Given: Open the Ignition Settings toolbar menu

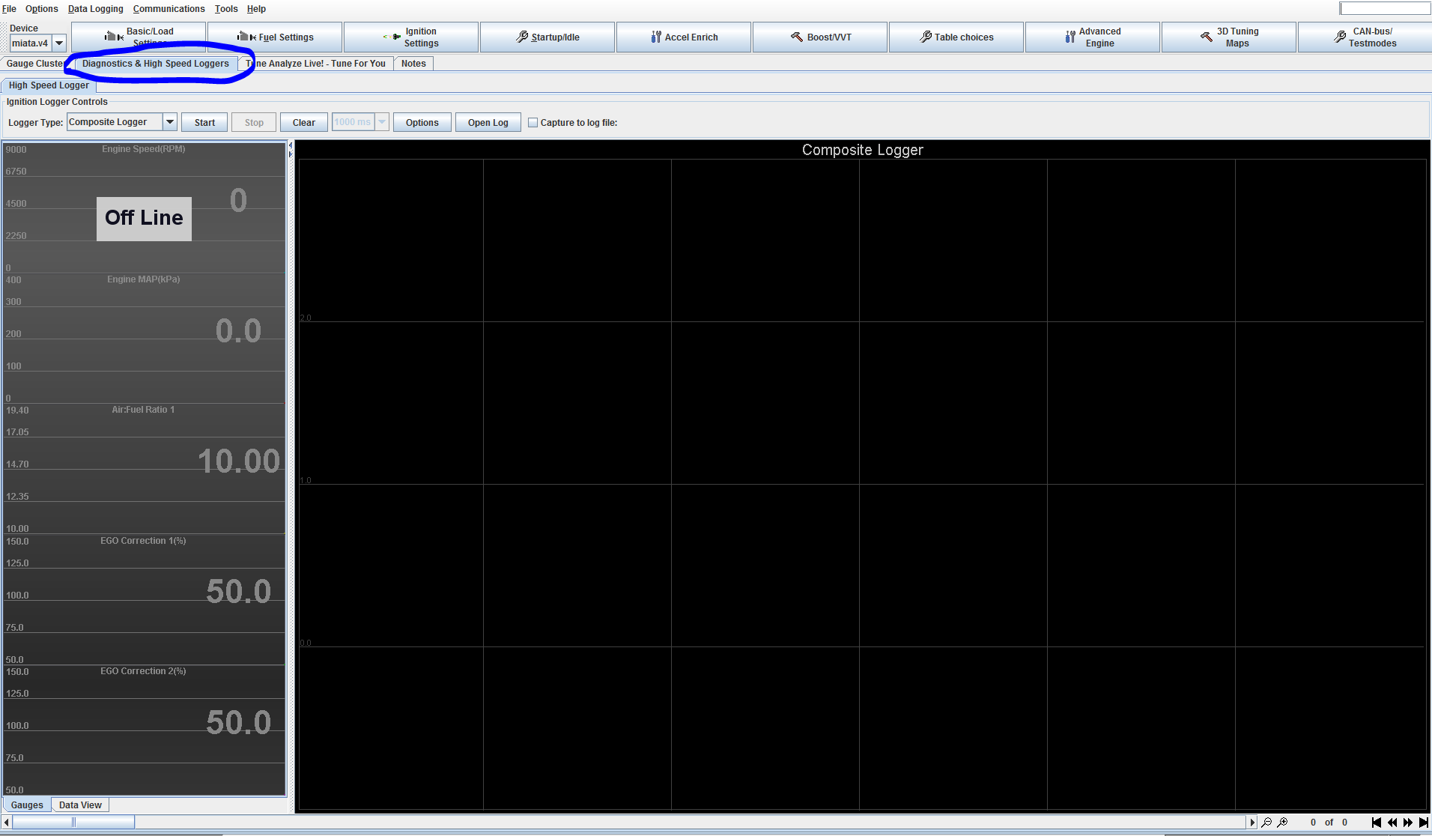Looking at the screenshot, I should pos(411,37).
